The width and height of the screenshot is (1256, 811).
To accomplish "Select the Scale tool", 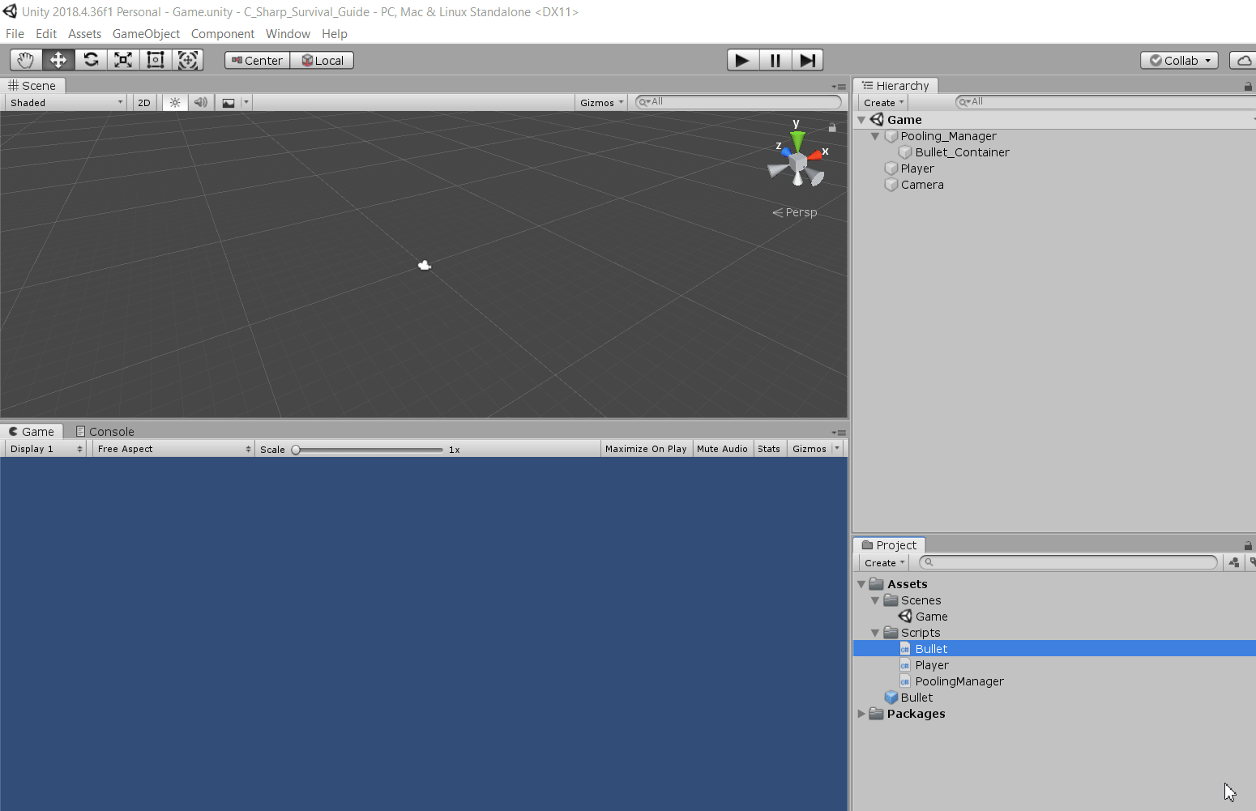I will [x=123, y=60].
